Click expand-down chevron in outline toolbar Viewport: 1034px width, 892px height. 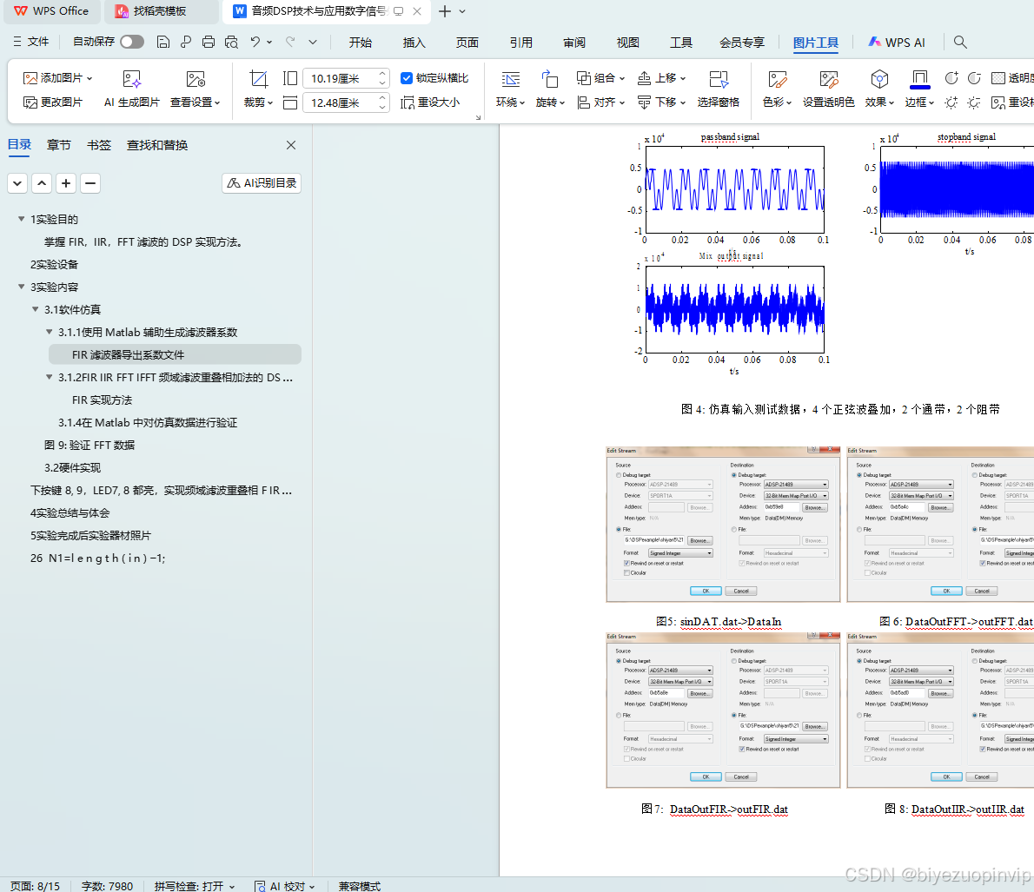click(x=17, y=182)
